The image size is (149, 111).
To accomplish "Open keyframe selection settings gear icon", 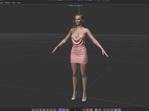I will 91,110.
